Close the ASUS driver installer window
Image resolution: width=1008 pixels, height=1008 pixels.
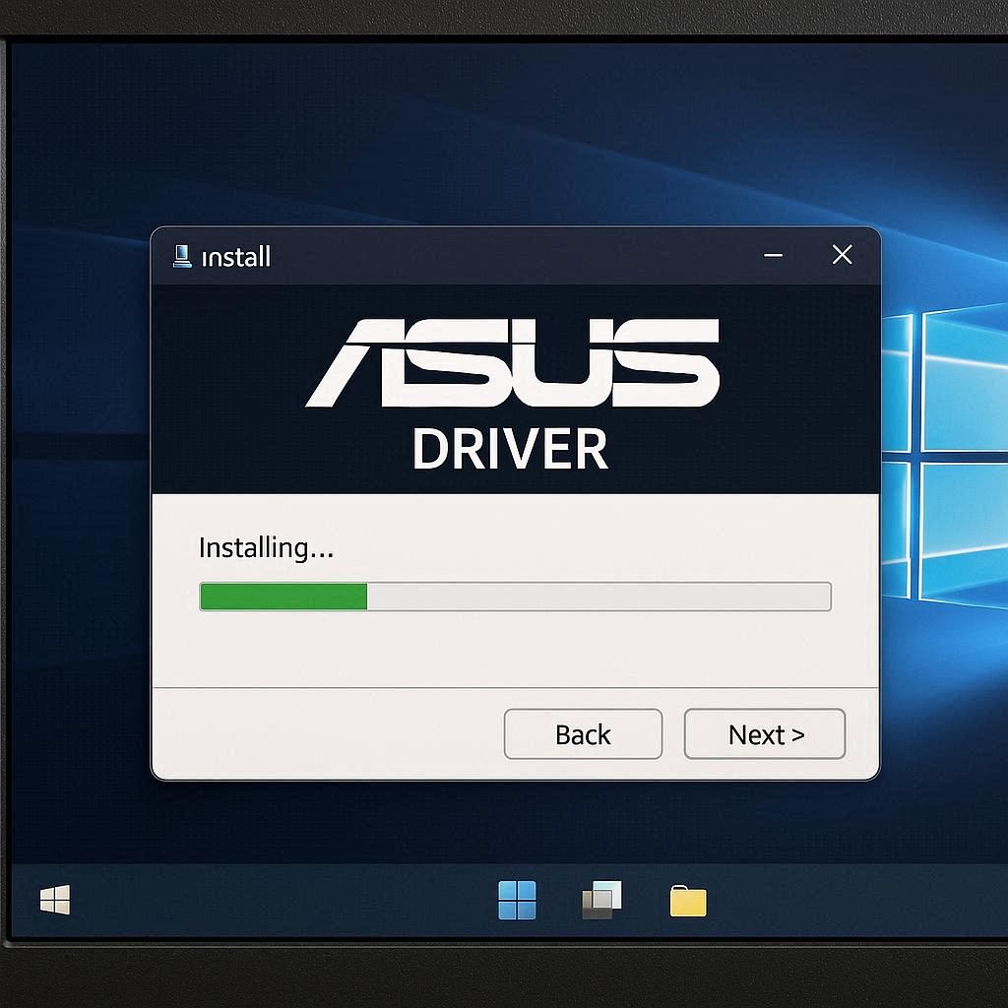[x=842, y=256]
